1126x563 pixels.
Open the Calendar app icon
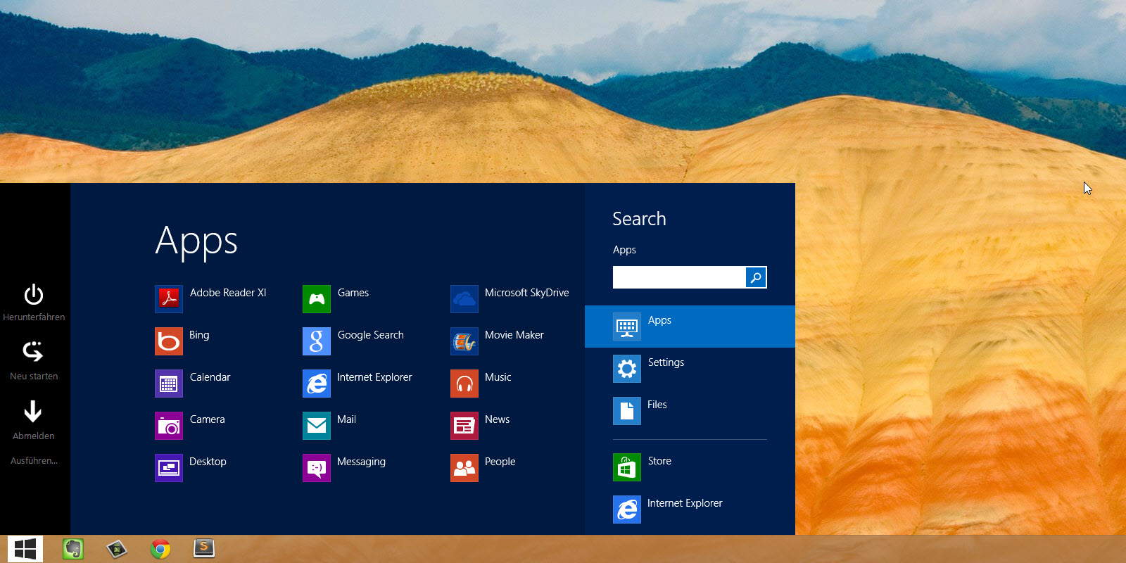tap(169, 384)
